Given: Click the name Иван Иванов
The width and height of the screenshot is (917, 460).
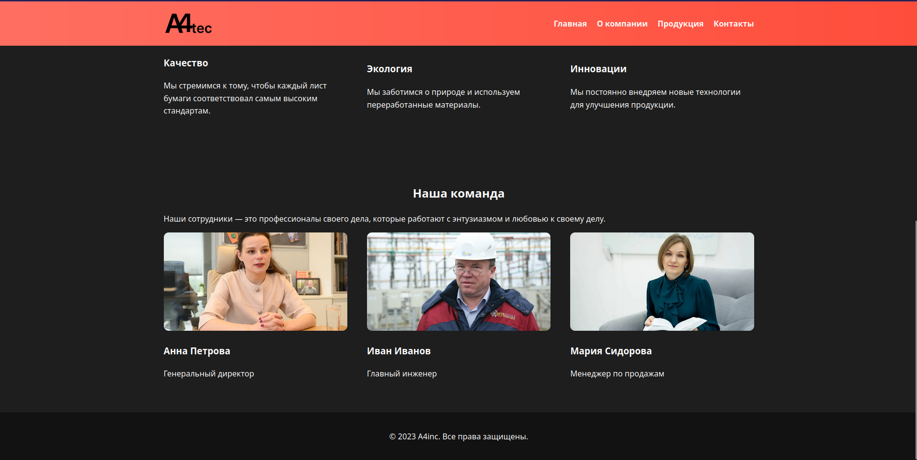Looking at the screenshot, I should [398, 351].
